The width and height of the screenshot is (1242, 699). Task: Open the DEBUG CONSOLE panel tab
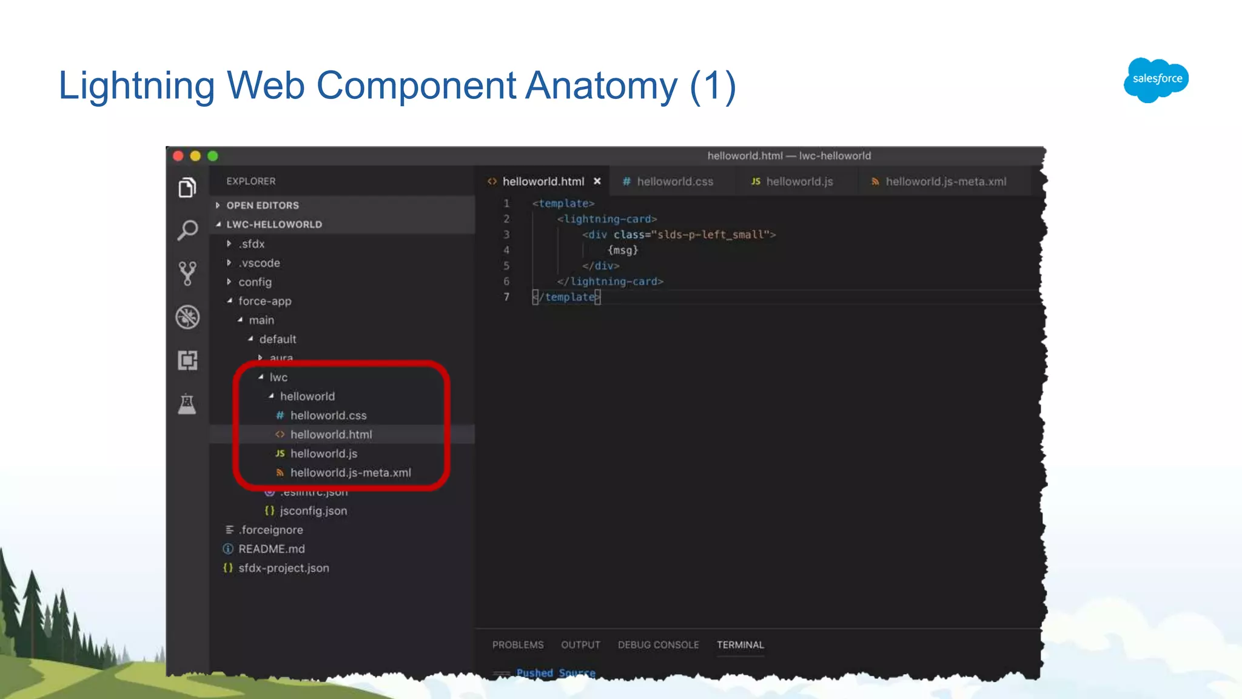[x=658, y=645]
